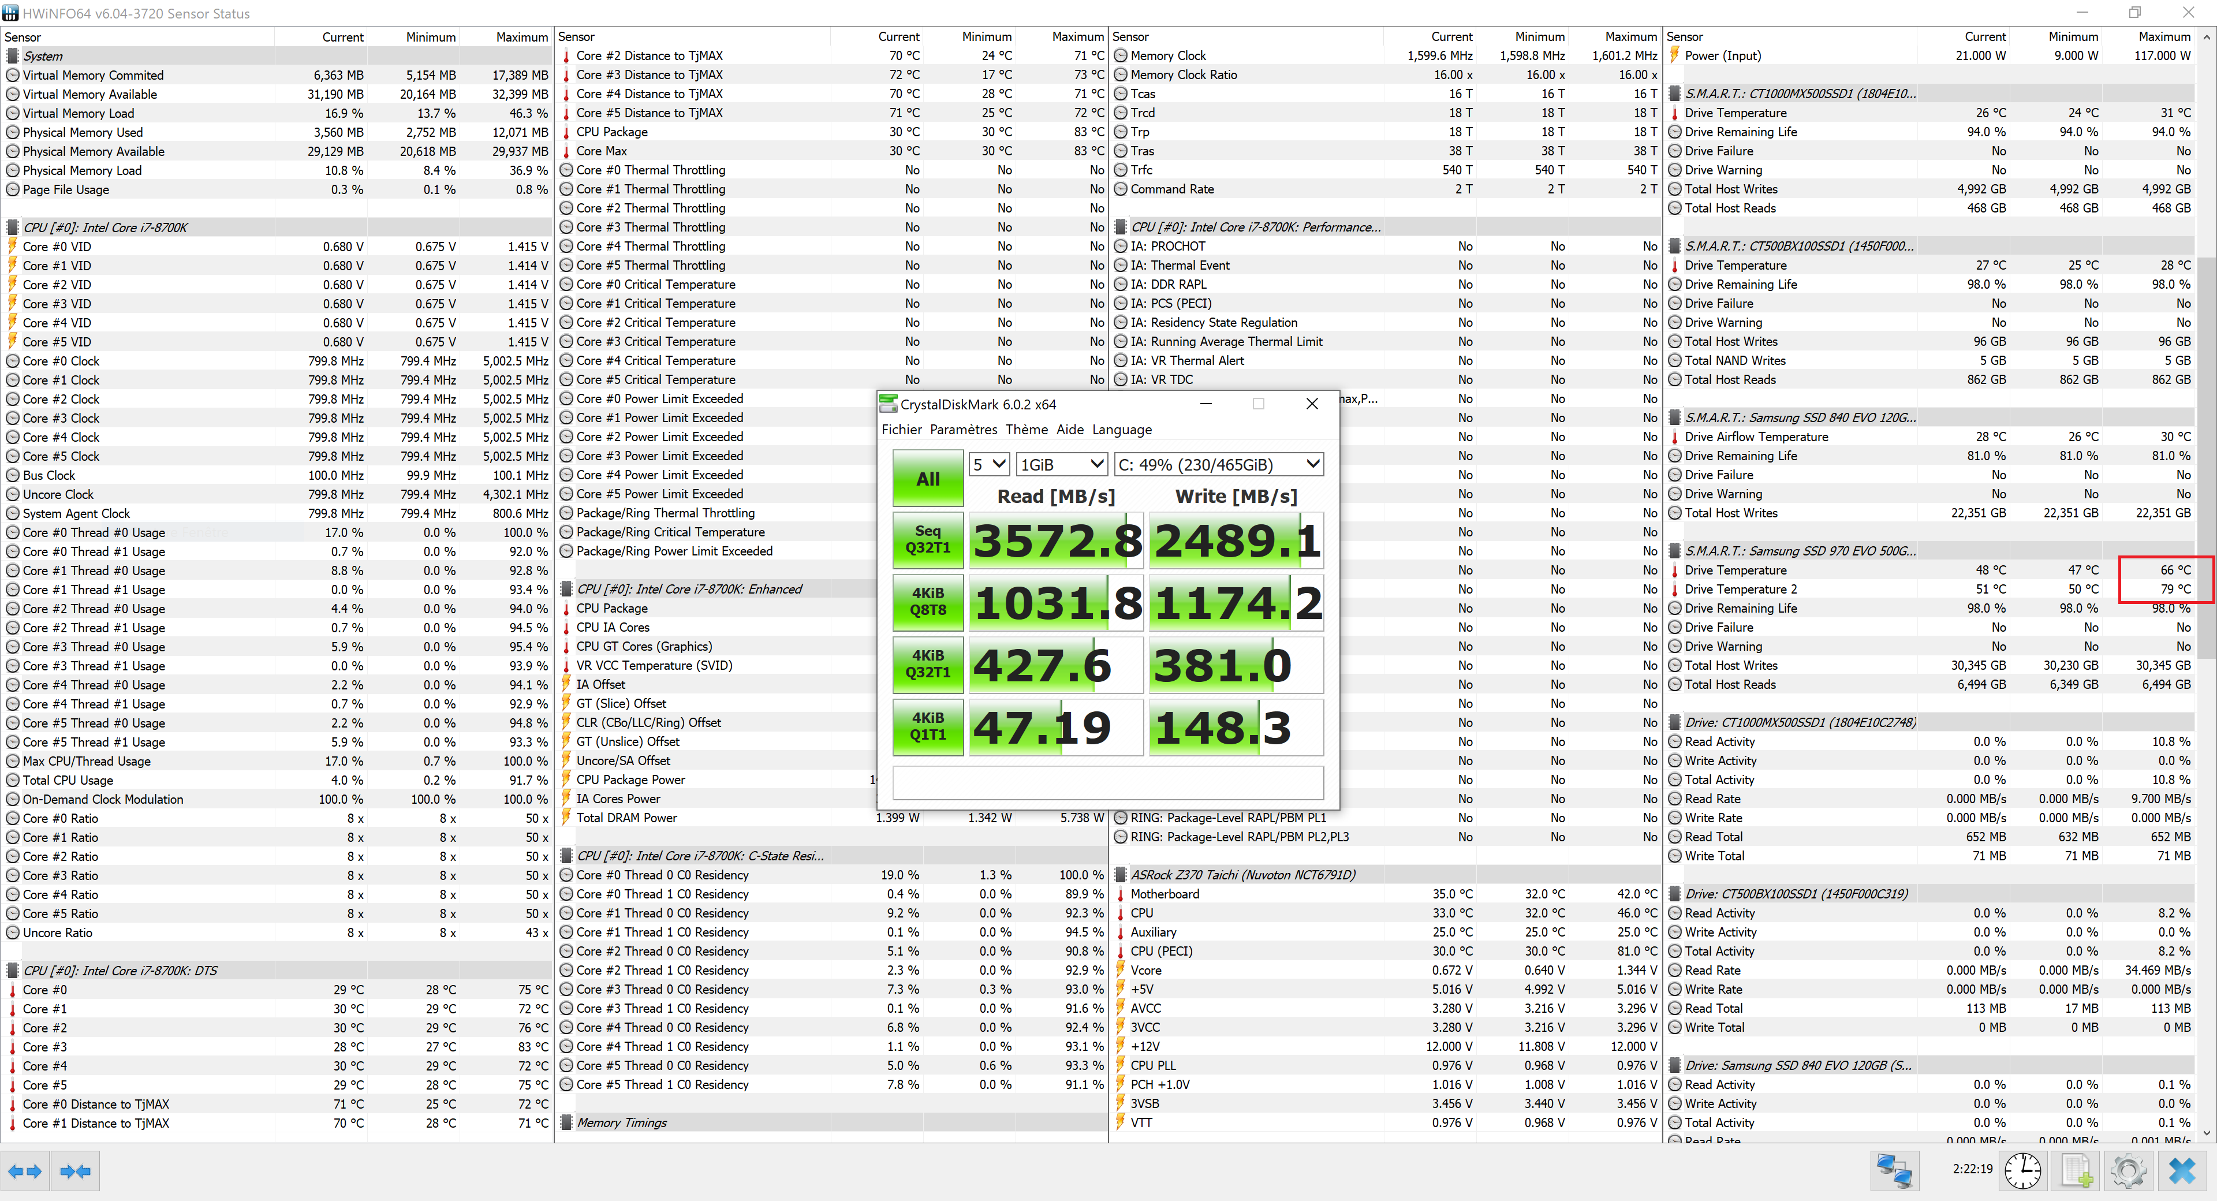Collapse the System sensor group header
The width and height of the screenshot is (2217, 1201).
[43, 56]
